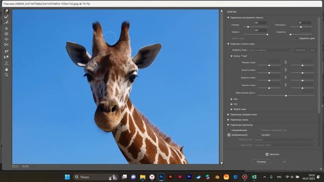Expand the 'Параметры маски' section
The image size is (324, 182).
[x=228, y=120]
